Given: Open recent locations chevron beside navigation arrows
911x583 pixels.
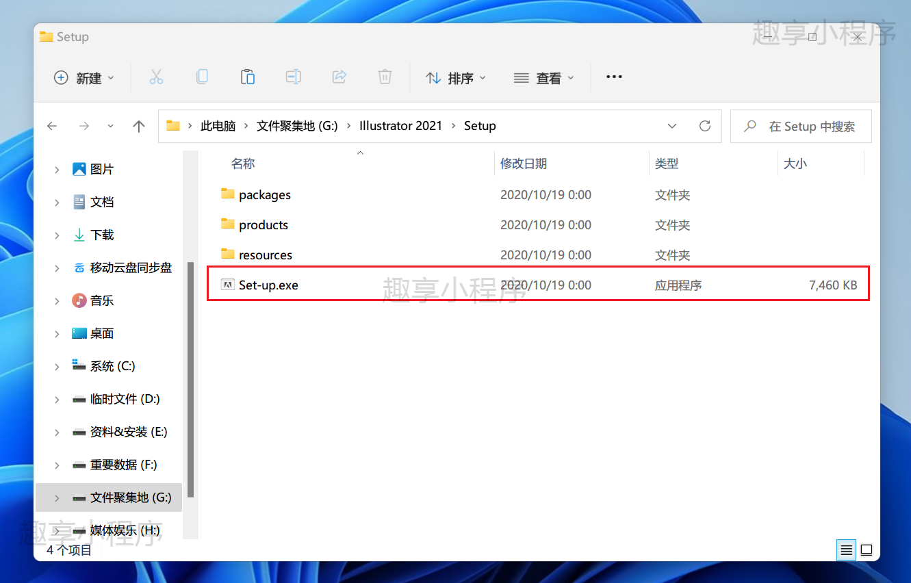Looking at the screenshot, I should tap(111, 126).
